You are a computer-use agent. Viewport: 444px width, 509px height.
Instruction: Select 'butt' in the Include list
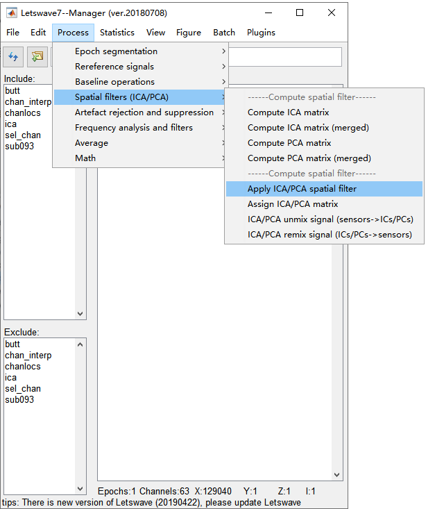(12, 90)
